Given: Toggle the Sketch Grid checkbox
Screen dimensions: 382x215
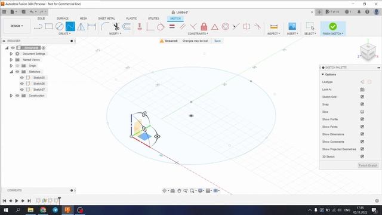Looking at the screenshot, I should pyautogui.click(x=362, y=97).
